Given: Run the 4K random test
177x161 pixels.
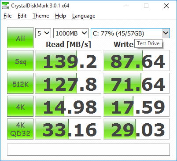Looking at the screenshot, I should pyautogui.click(x=20, y=106).
